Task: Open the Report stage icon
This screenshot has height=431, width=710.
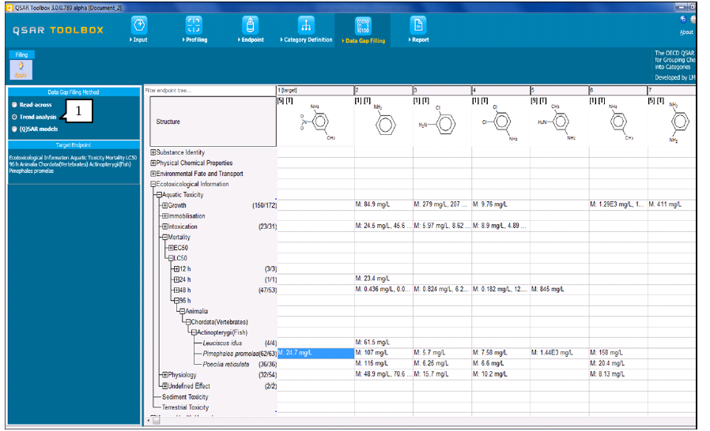Action: tap(418, 25)
